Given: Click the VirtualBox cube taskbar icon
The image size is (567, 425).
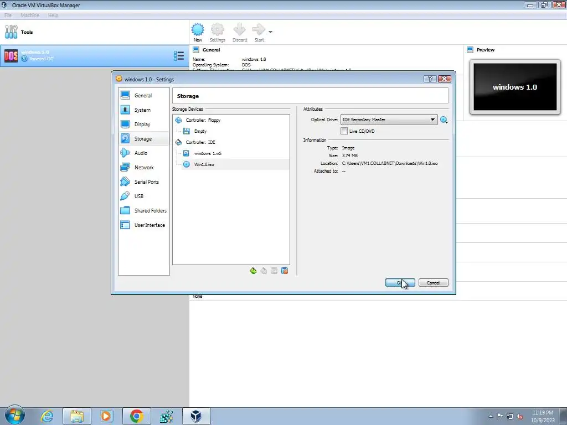Looking at the screenshot, I should click(x=196, y=416).
